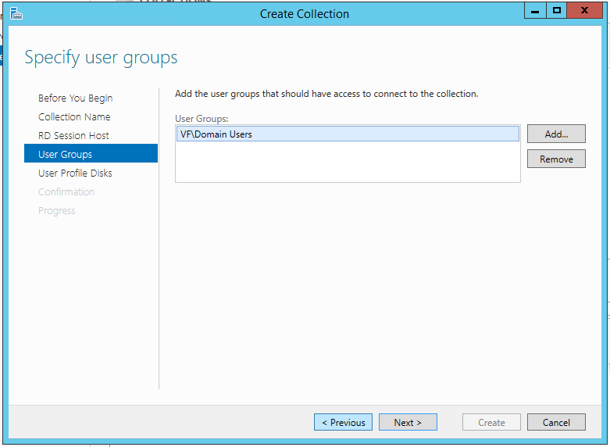This screenshot has width=610, height=447.
Task: Cancel the collection wizard
Action: (556, 423)
